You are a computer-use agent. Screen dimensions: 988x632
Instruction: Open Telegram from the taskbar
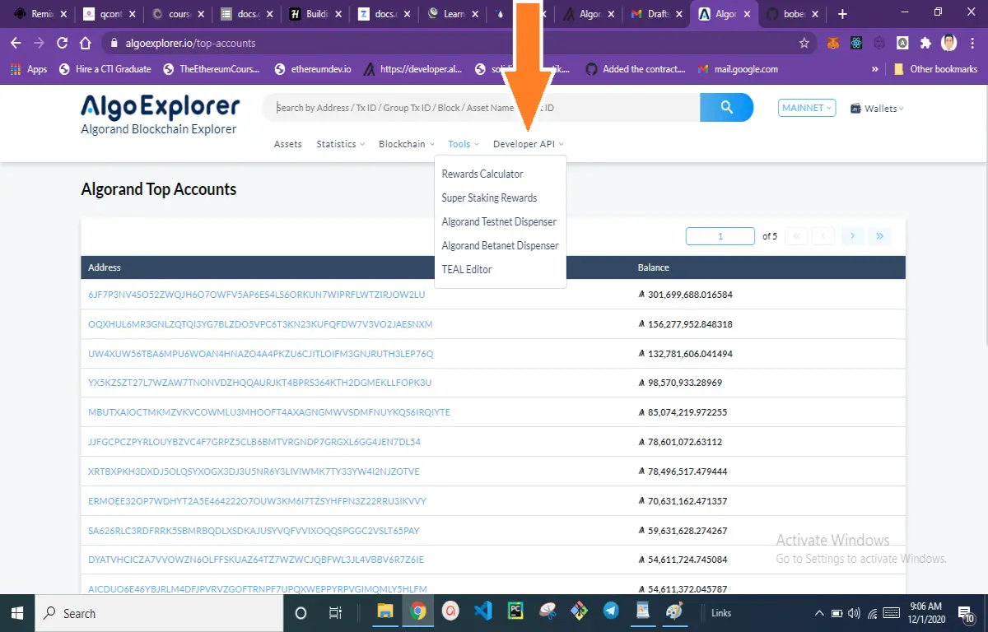(611, 612)
